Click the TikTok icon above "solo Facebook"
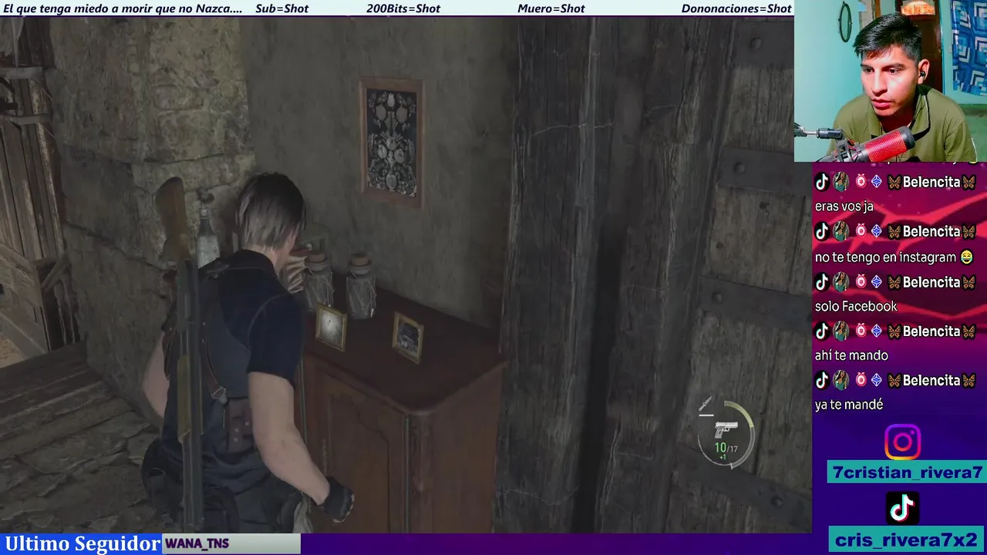987x555 pixels. point(822,281)
